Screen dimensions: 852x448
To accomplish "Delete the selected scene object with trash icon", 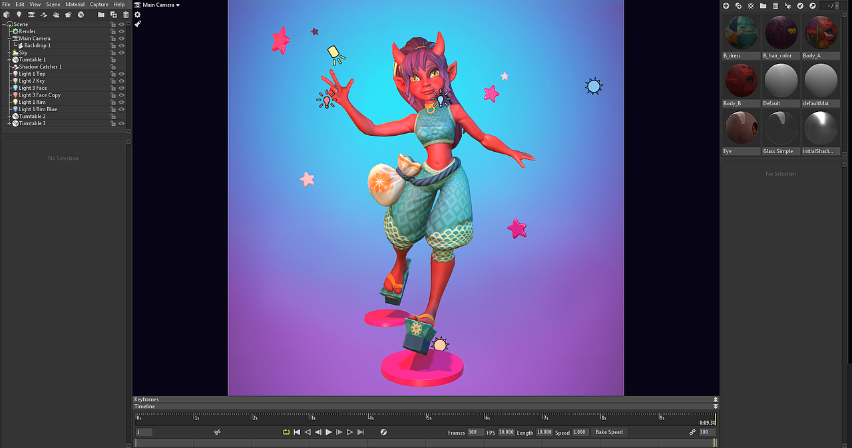I will point(126,14).
